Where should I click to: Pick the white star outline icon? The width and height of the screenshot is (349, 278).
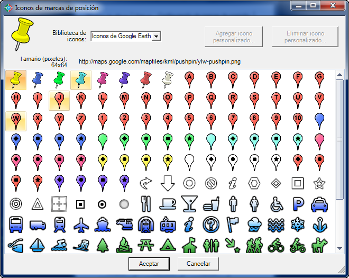coord(319,183)
